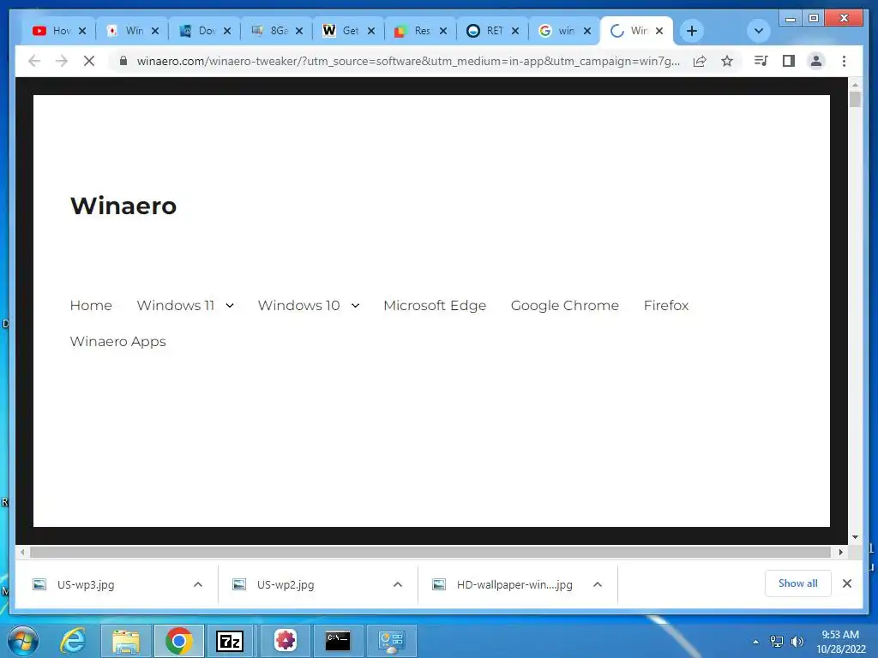Close the YouTube 'Hov' tab

(82, 31)
